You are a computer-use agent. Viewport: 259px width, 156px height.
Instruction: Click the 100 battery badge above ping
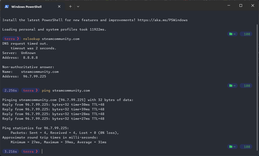click(246, 86)
